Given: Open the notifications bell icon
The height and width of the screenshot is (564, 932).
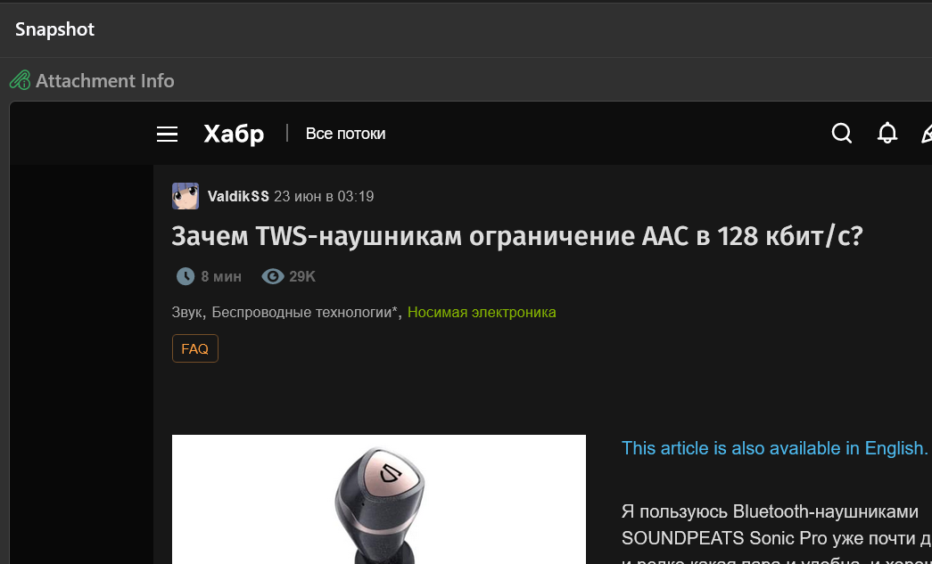Looking at the screenshot, I should tap(887, 133).
